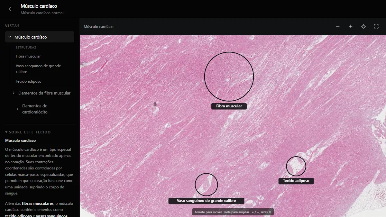
Task: Select Vaso sanguíneo de grande calibre in sidebar
Action: pos(38,69)
